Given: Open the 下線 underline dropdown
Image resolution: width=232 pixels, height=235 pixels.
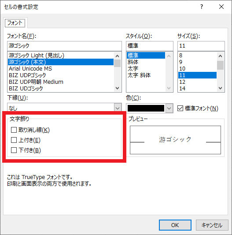Looking at the screenshot, I should pos(64,107).
